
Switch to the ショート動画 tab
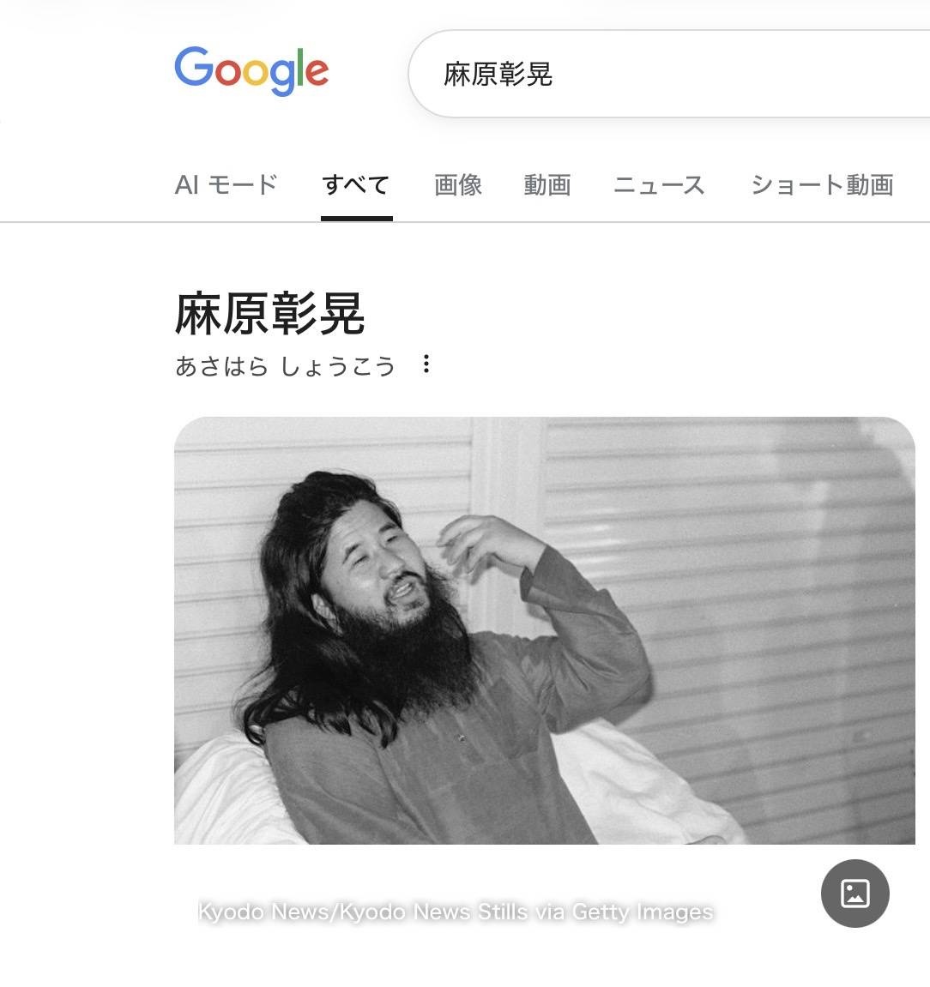[x=822, y=185]
